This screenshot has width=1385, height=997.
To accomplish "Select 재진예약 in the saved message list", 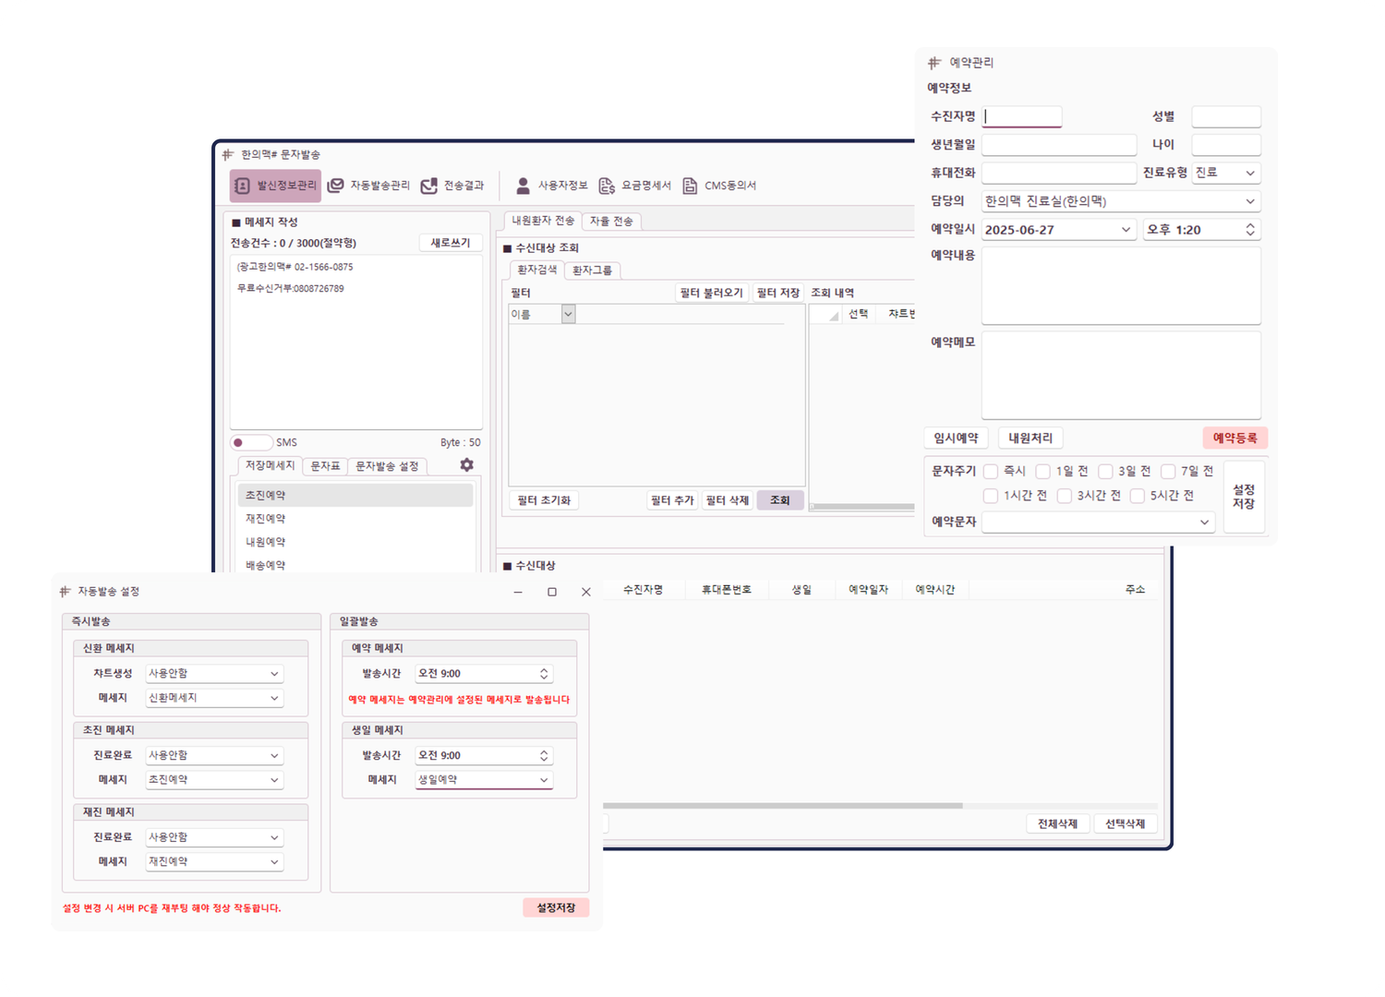I will (355, 519).
